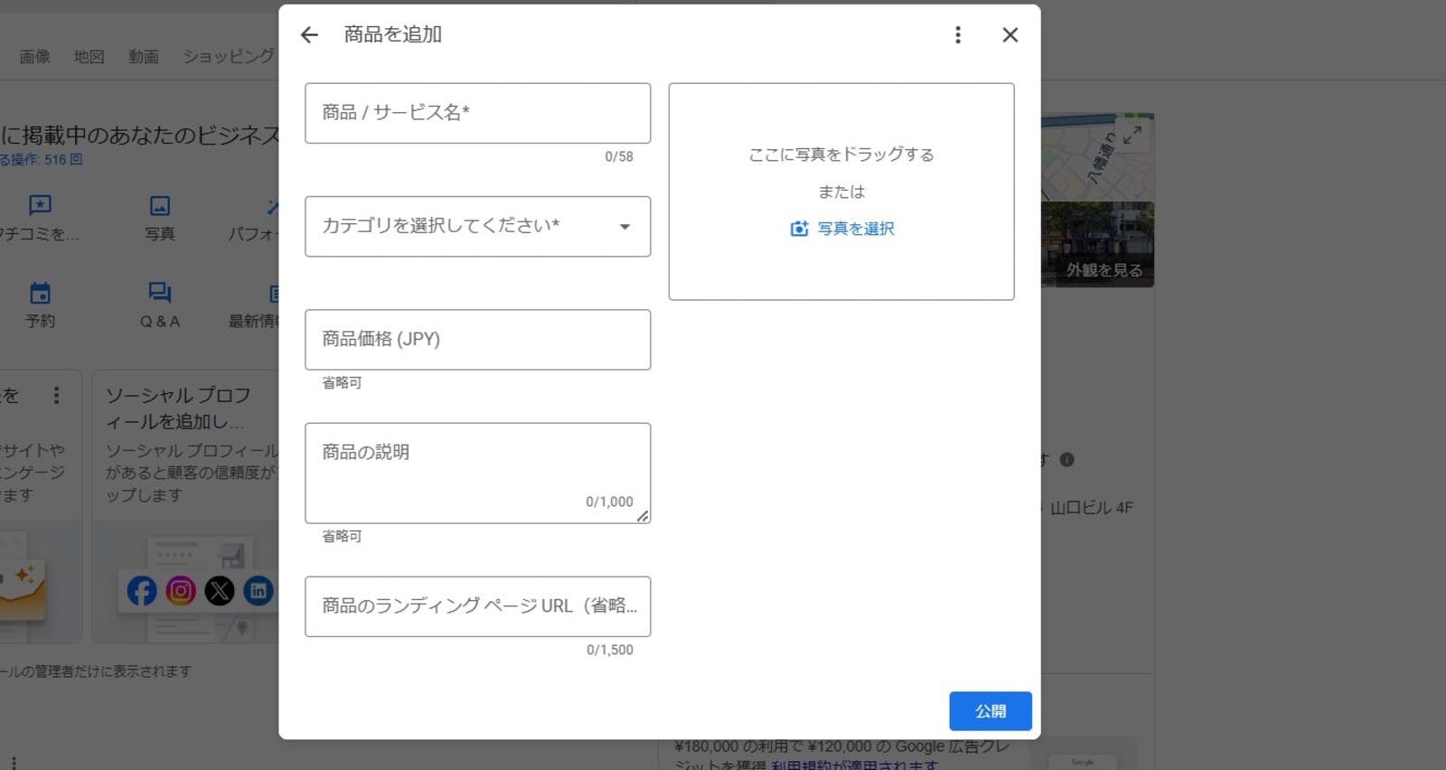Click the 操作: 516 回 link
Screen dimensions: 1446x770
[x=42, y=159]
